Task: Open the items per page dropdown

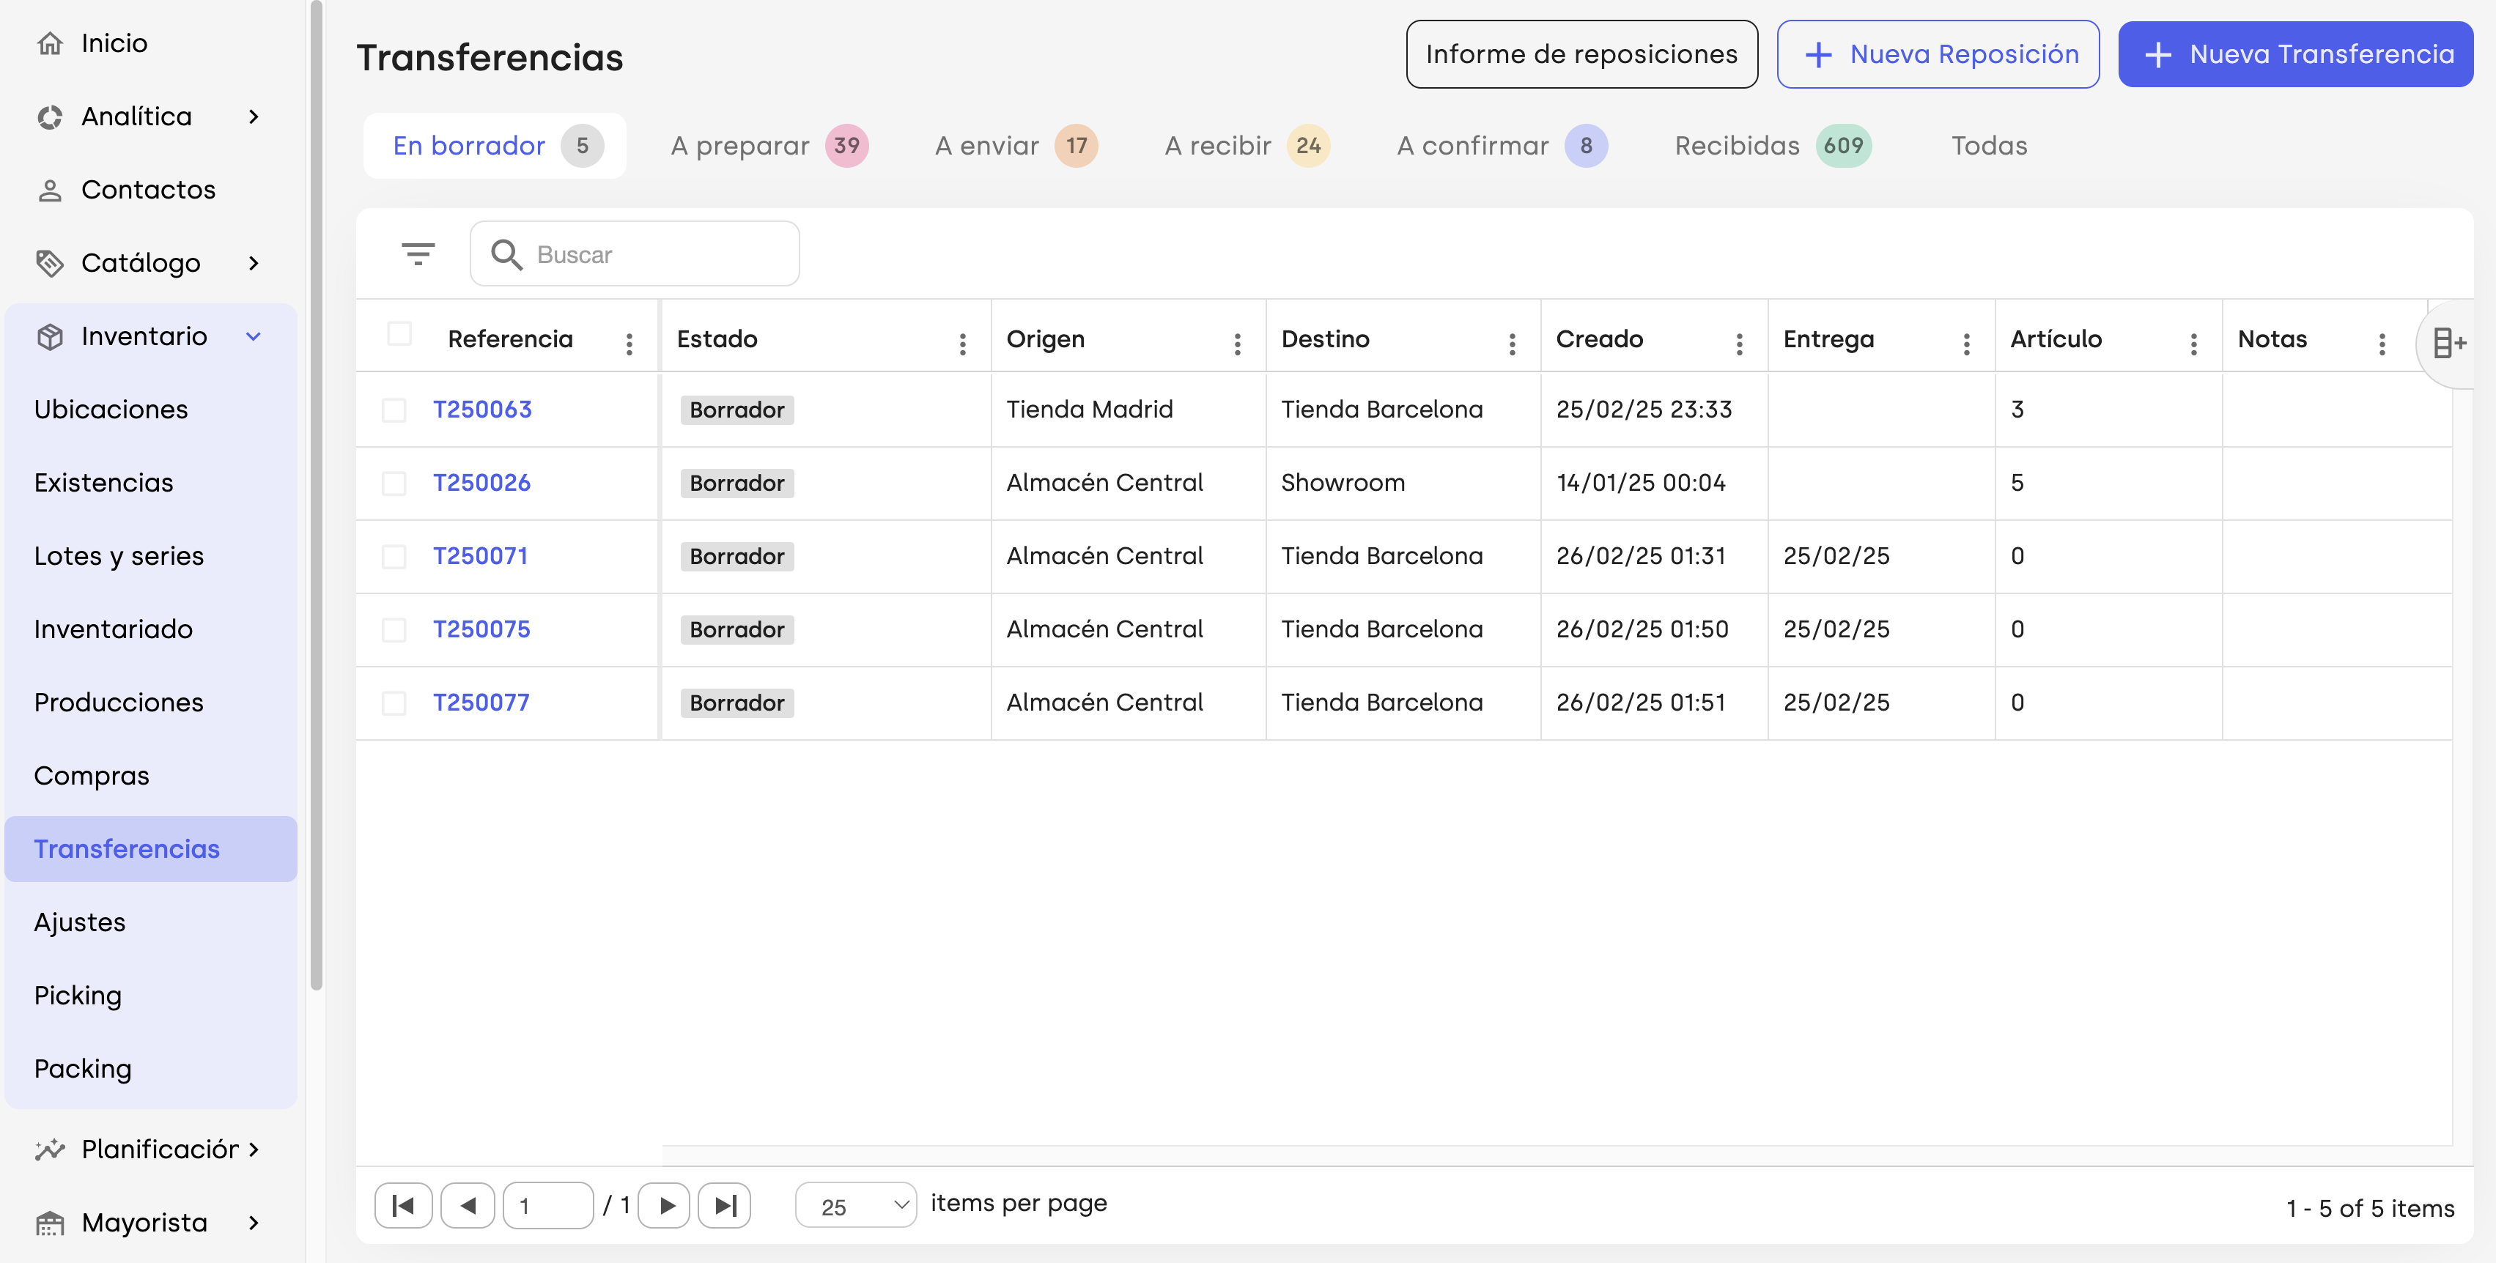Action: (856, 1206)
